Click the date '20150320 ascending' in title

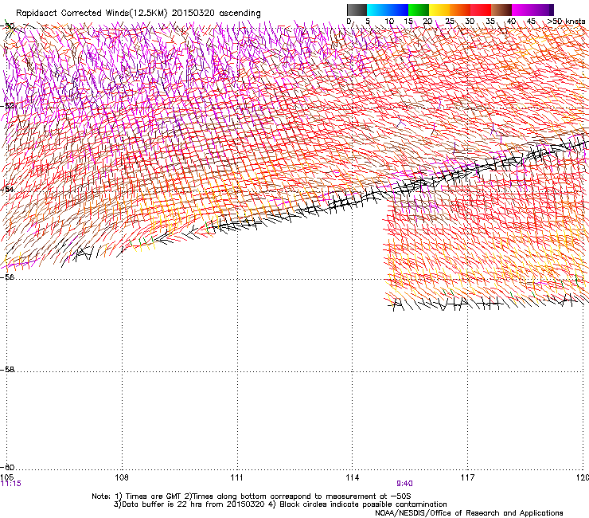pyautogui.click(x=216, y=13)
